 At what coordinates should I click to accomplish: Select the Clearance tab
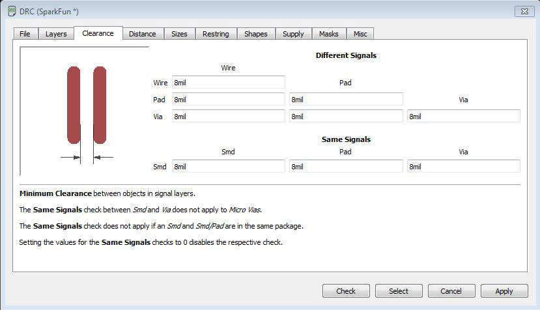(98, 33)
